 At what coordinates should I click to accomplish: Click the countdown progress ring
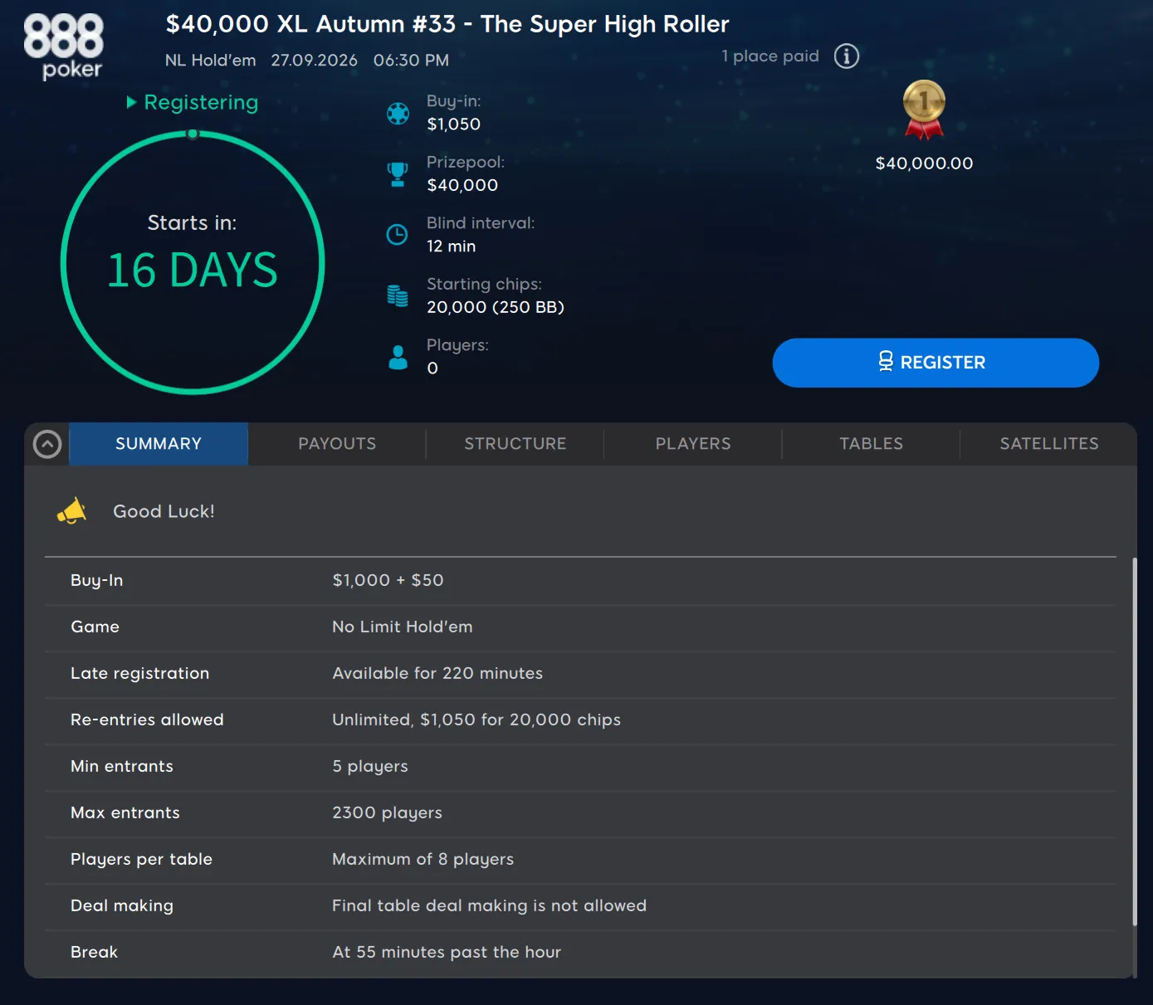point(193,262)
